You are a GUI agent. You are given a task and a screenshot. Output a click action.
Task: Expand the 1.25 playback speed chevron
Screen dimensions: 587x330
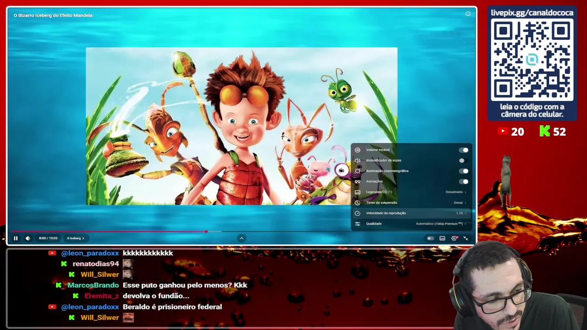coord(465,213)
